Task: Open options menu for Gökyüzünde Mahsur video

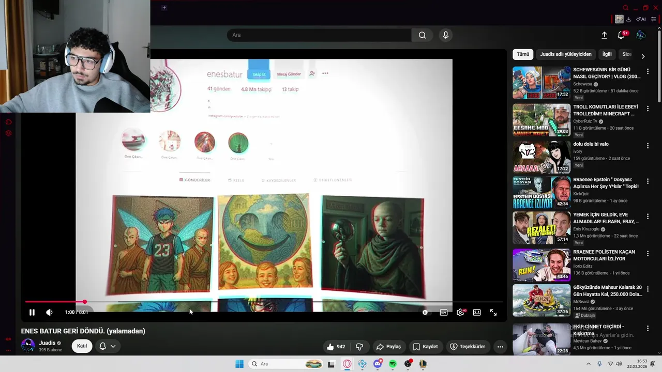Action: tap(648, 289)
